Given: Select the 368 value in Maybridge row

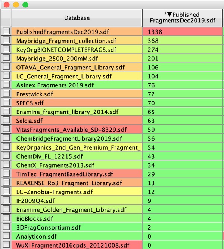Looking at the screenshot, I should [183, 40].
